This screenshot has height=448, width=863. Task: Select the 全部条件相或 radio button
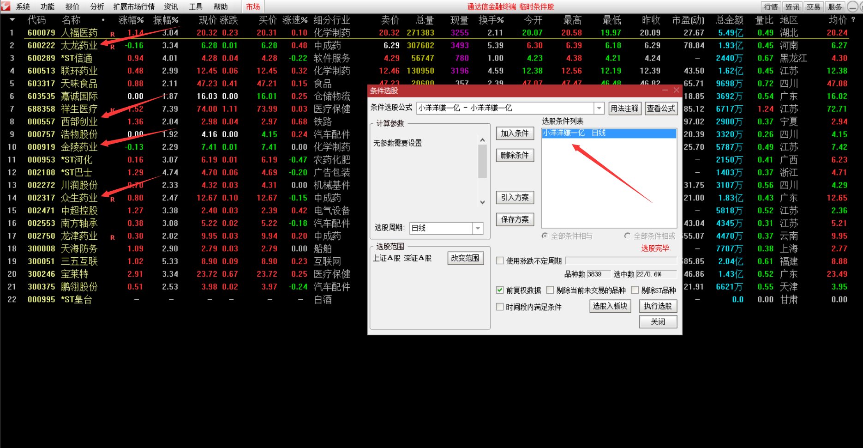click(627, 236)
